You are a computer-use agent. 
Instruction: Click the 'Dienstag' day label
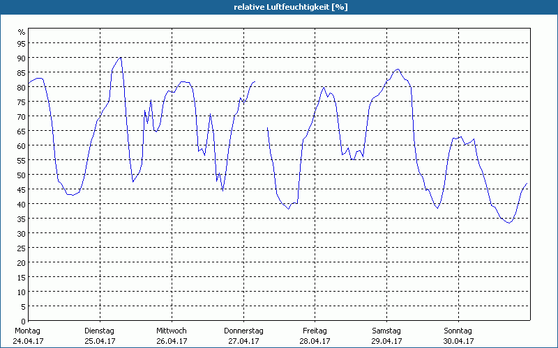coord(99,331)
